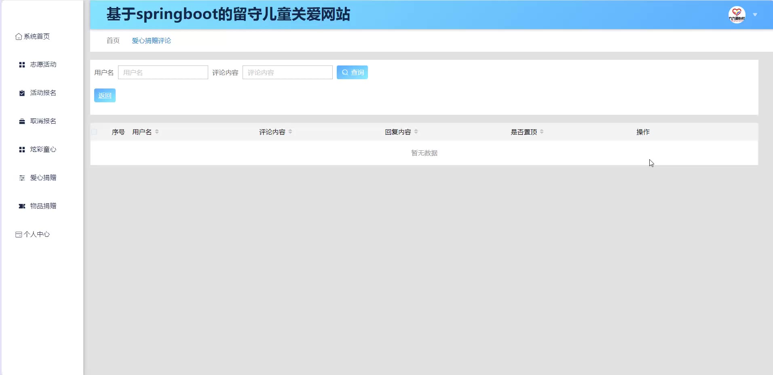Click the clipboard icon next to 活动报名
Image resolution: width=773 pixels, height=375 pixels.
click(22, 93)
